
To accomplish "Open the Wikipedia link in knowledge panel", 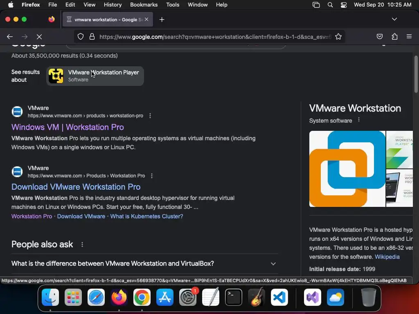I will (387, 257).
